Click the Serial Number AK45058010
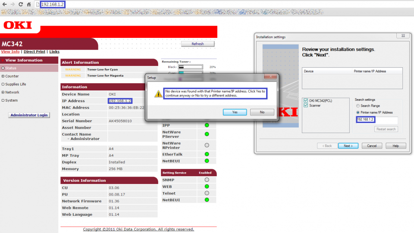 (120, 121)
